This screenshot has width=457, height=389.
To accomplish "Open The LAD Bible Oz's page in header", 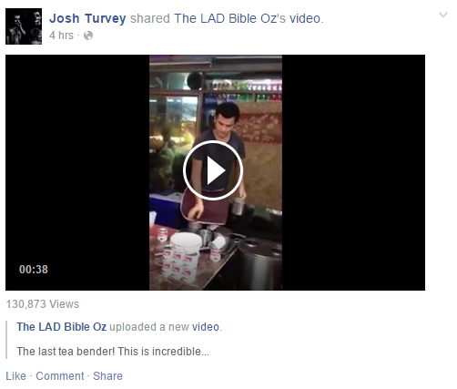I will coord(229,18).
